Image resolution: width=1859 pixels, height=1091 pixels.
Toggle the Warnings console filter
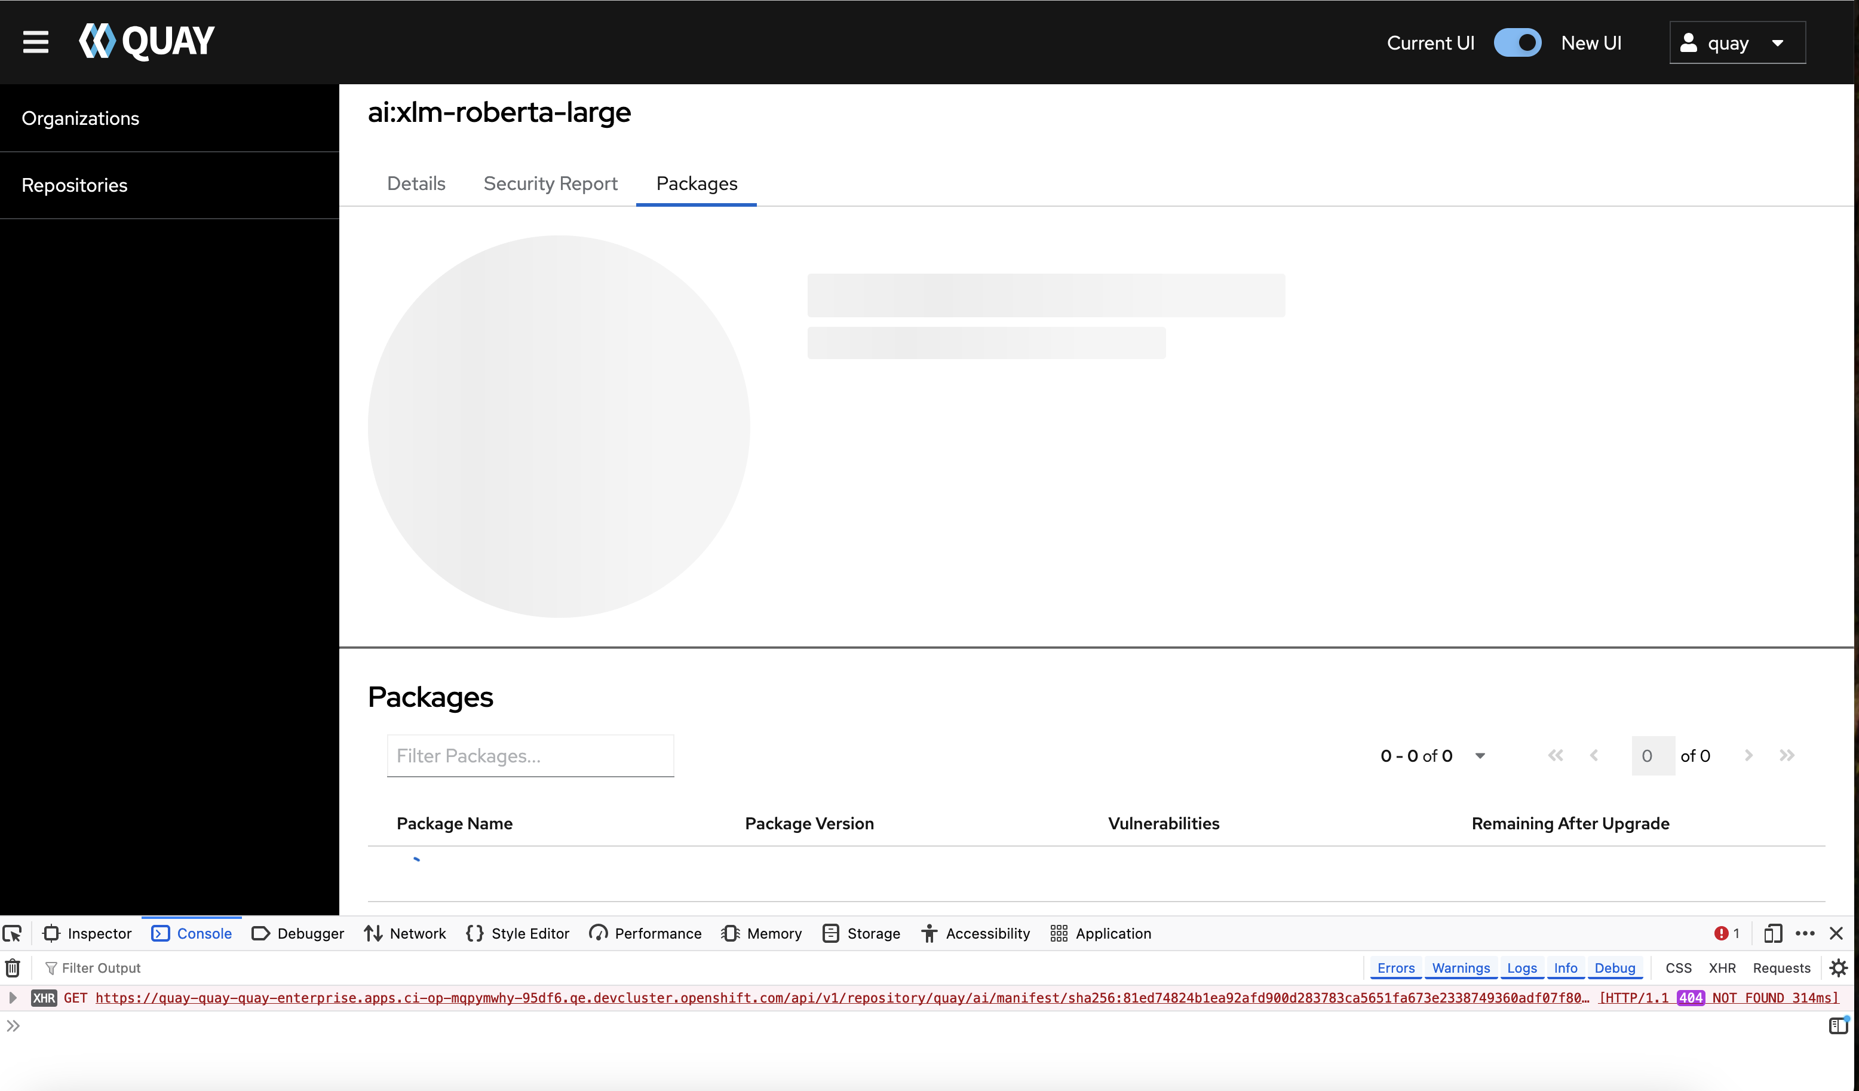pos(1460,968)
